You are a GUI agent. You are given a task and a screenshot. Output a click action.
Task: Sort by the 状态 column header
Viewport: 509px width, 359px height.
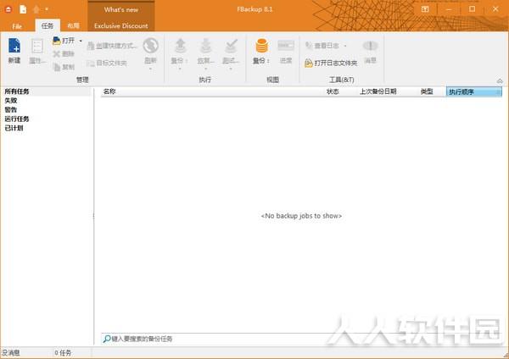pos(333,91)
